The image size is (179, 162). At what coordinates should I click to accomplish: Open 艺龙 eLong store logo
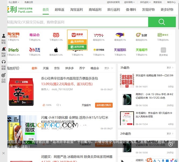pos(35,50)
